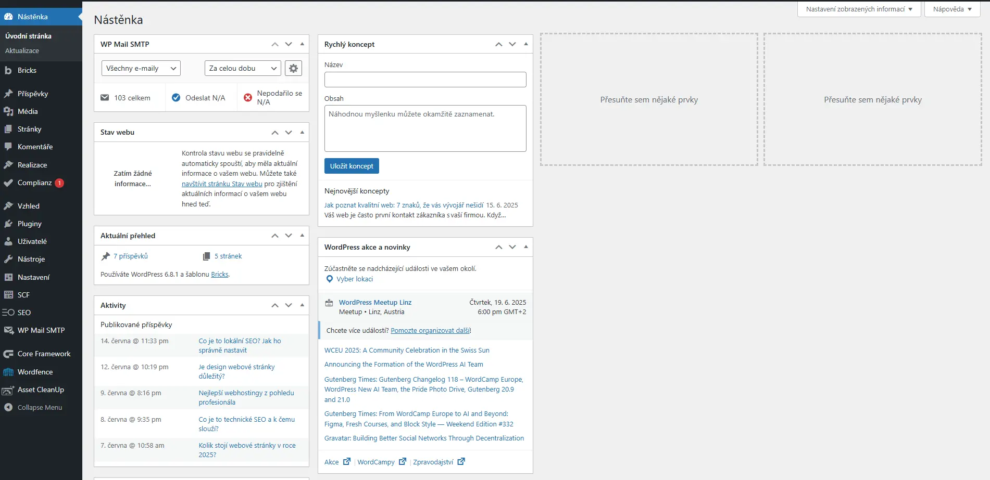The height and width of the screenshot is (480, 990).
Task: Collapse the Aktuální přehled widget triangle
Action: point(302,236)
